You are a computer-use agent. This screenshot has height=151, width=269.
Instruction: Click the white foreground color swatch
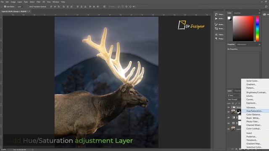[x=229, y=18]
